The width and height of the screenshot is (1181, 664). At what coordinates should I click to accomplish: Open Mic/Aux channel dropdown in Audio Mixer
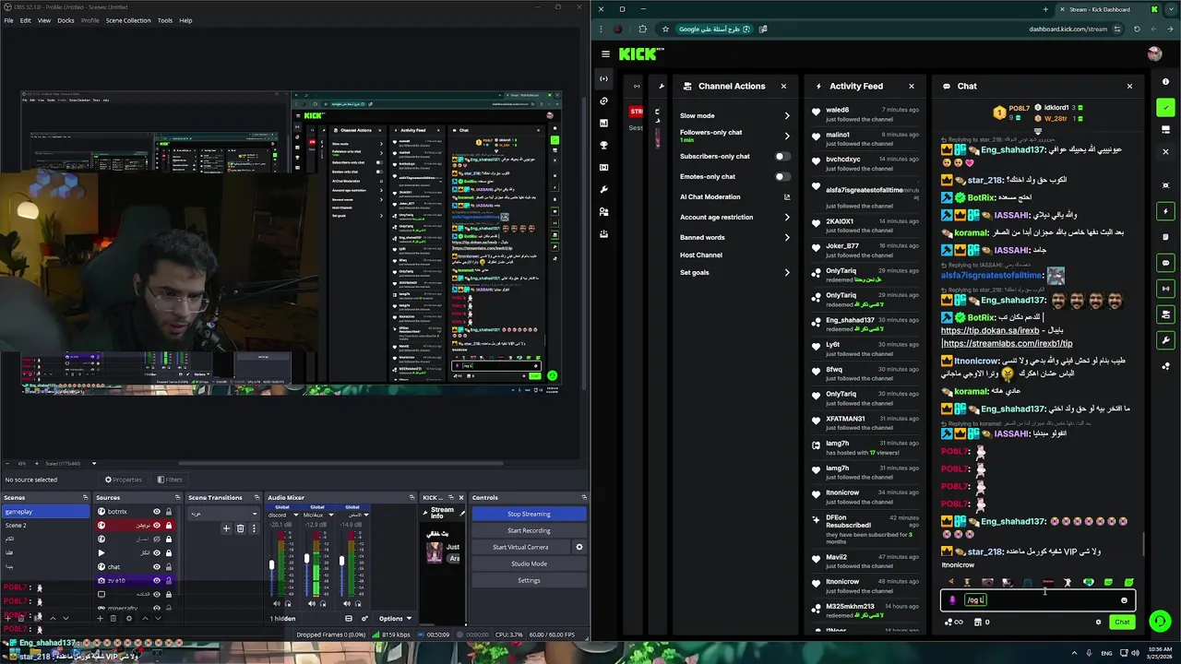point(330,515)
